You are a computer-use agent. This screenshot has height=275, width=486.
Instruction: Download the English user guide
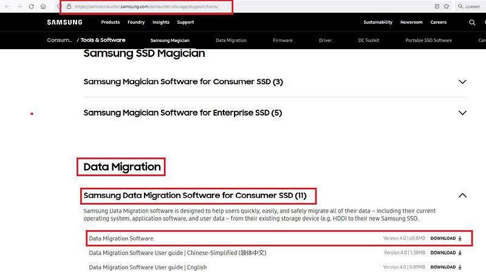click(446, 267)
